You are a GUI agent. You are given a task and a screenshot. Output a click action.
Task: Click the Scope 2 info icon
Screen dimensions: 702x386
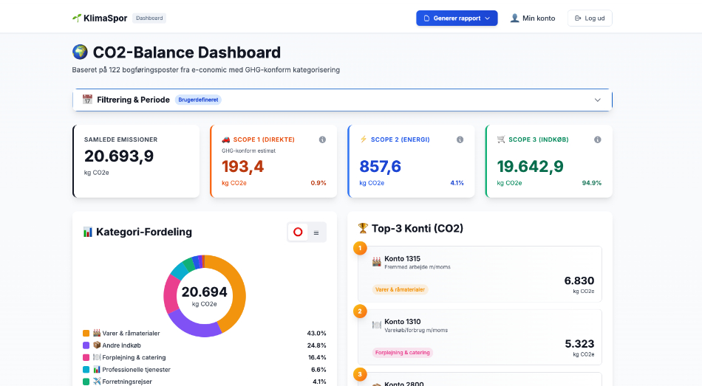460,139
